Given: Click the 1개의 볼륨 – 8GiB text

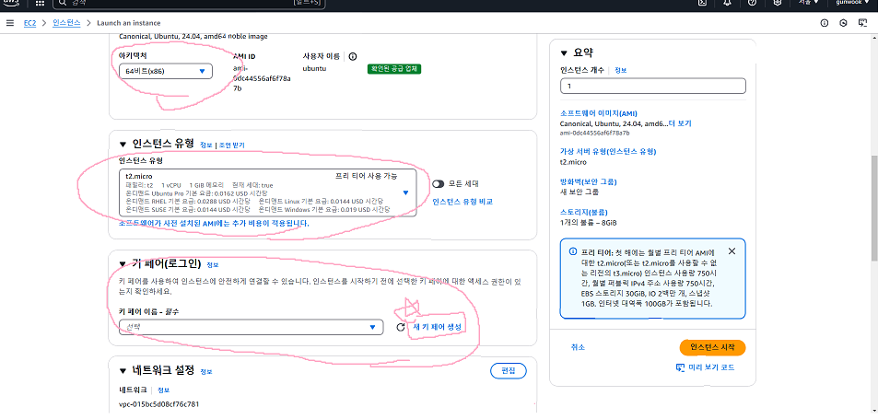Looking at the screenshot, I should [x=588, y=223].
